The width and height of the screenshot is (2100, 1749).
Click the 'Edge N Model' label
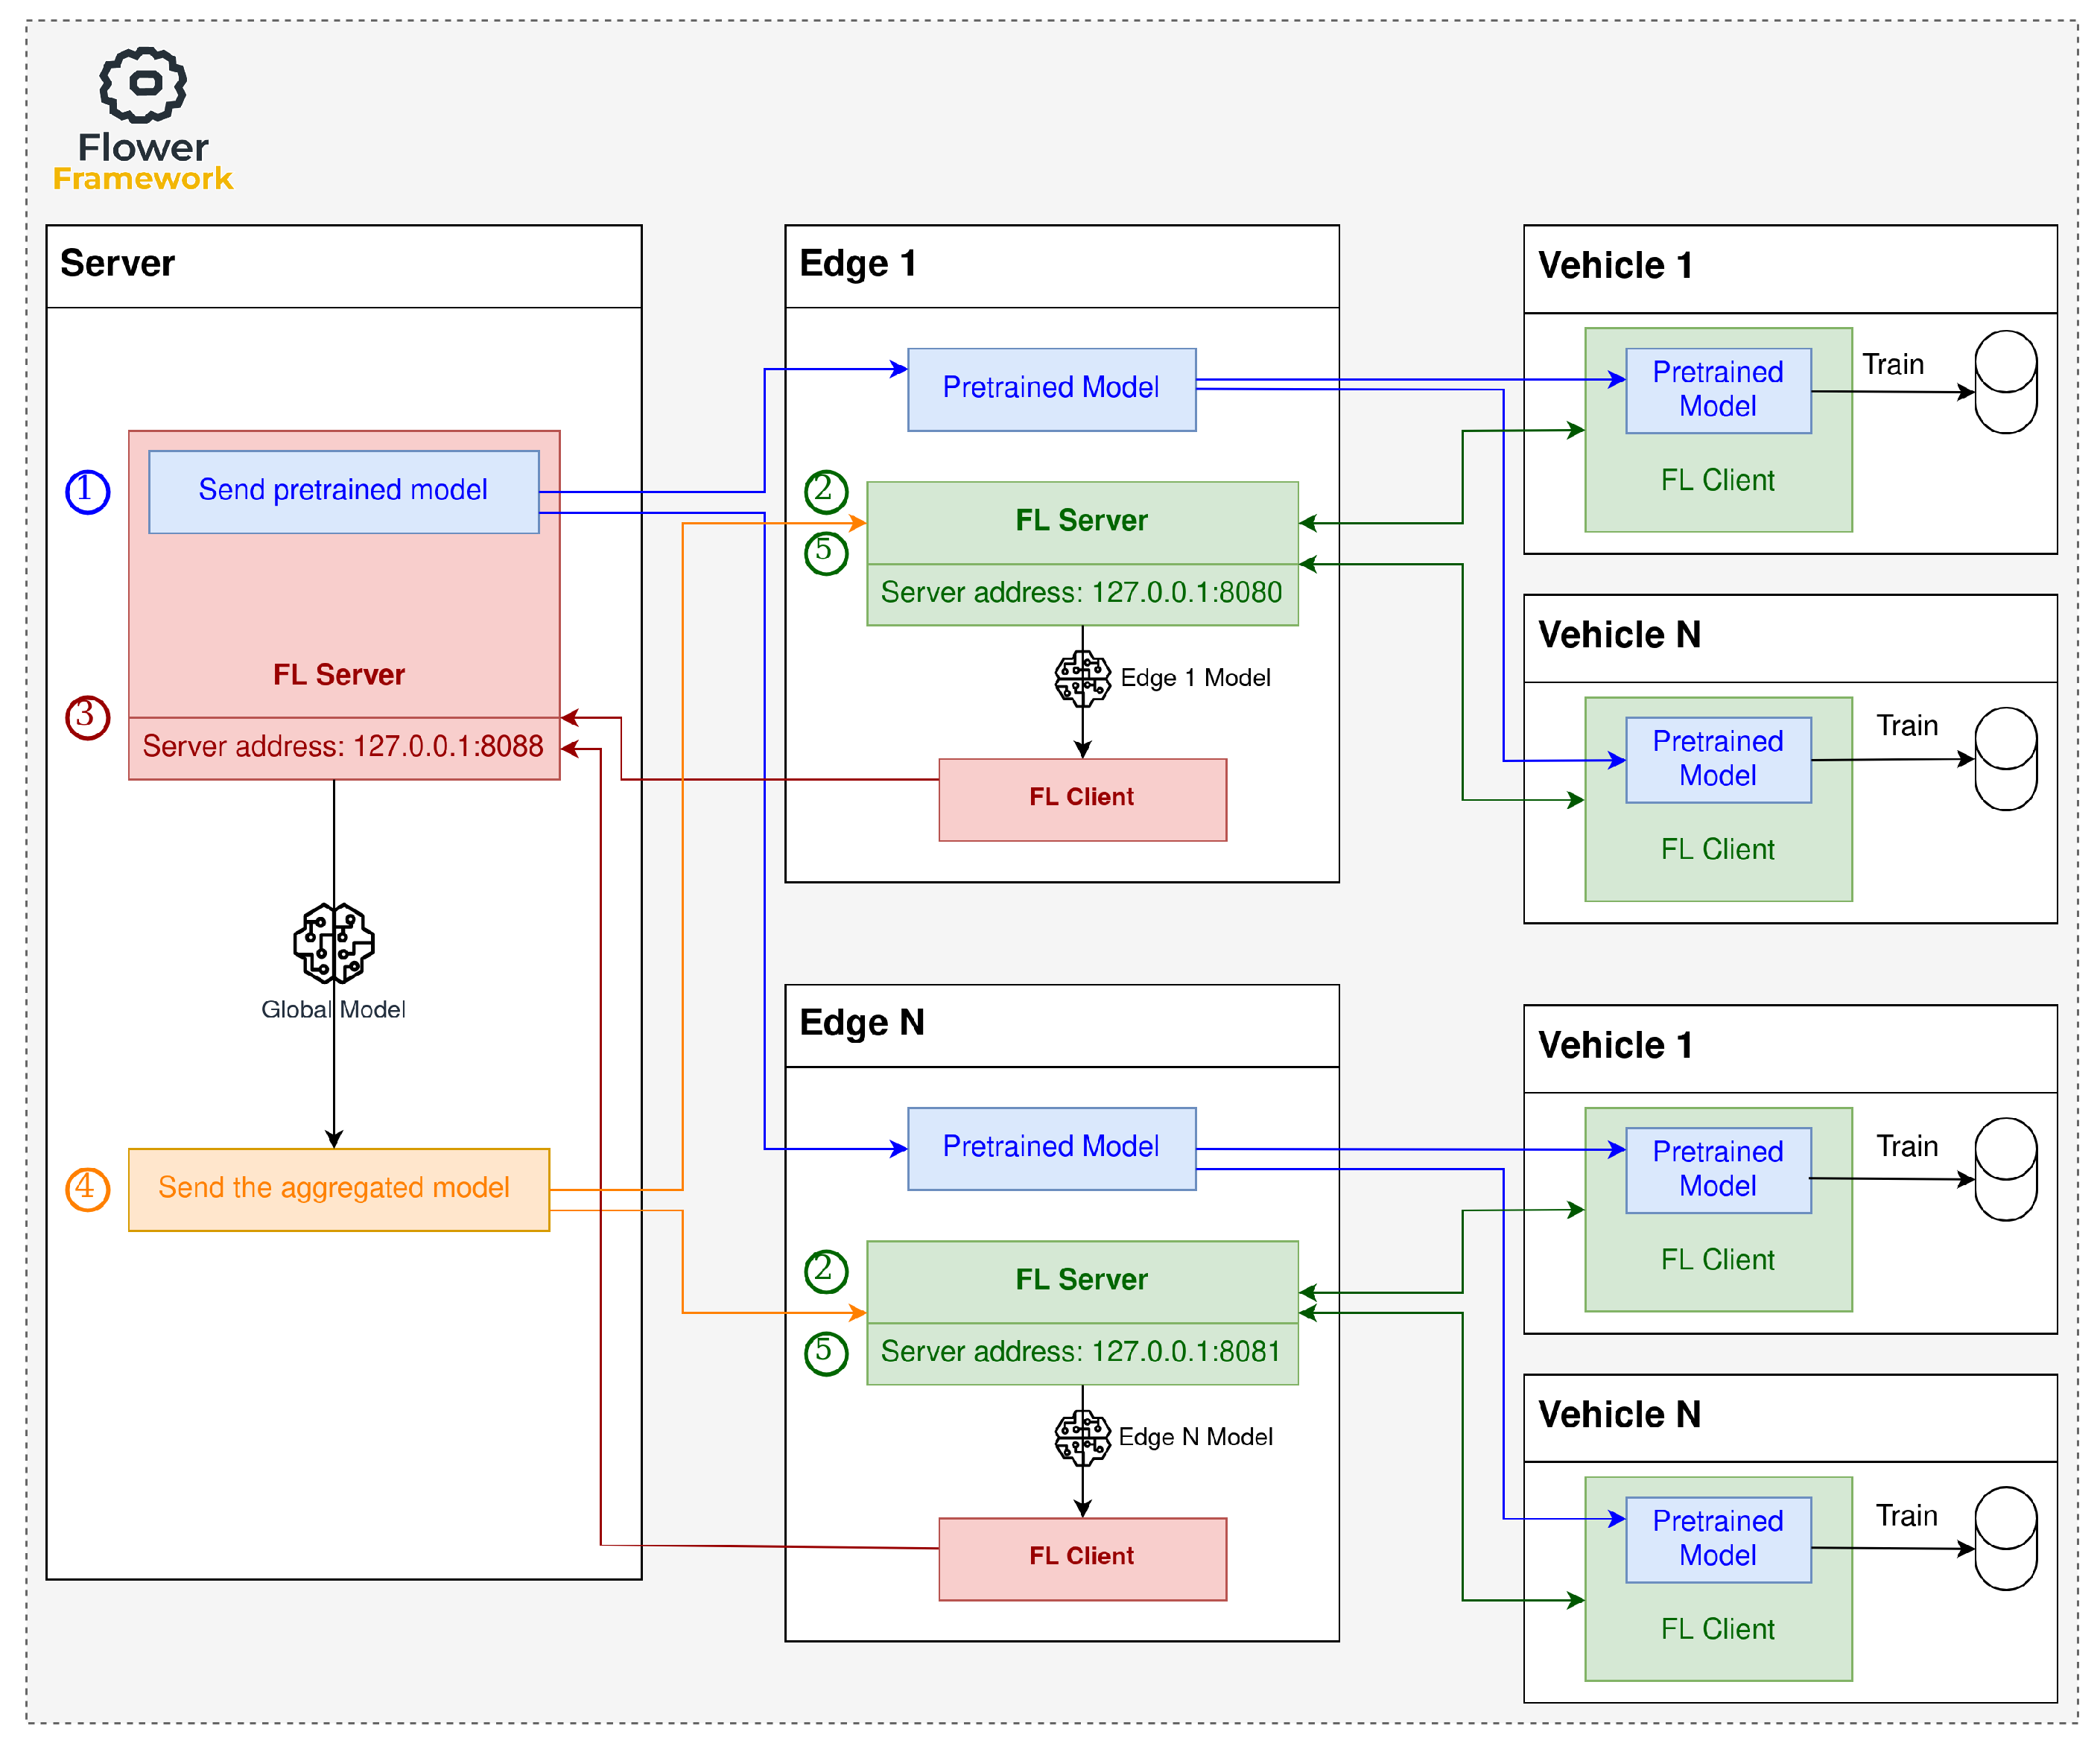point(1196,1437)
